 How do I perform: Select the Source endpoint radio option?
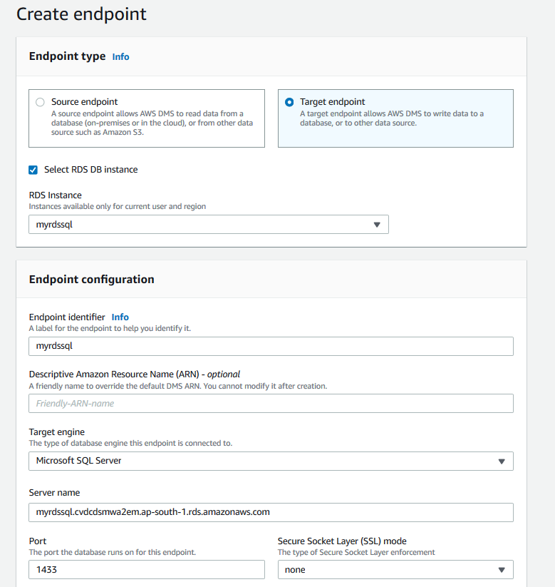point(40,102)
